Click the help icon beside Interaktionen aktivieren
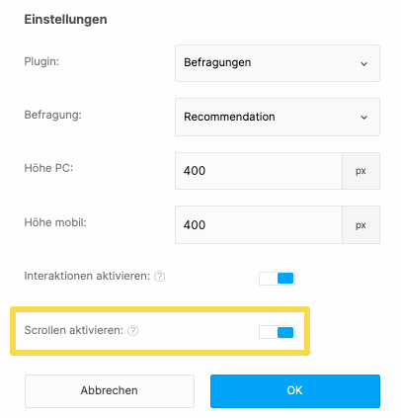 (160, 276)
